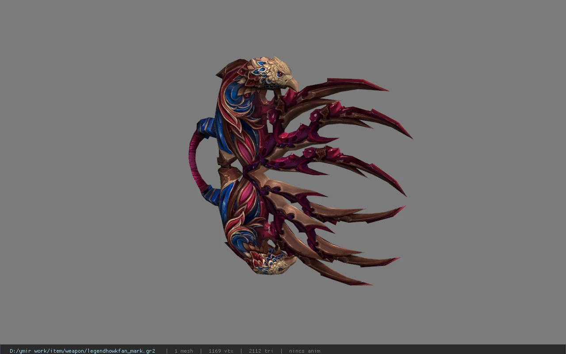This screenshot has height=354, width=566.
Task: Click the "1169 vtx" vertex count
Action: click(x=221, y=351)
